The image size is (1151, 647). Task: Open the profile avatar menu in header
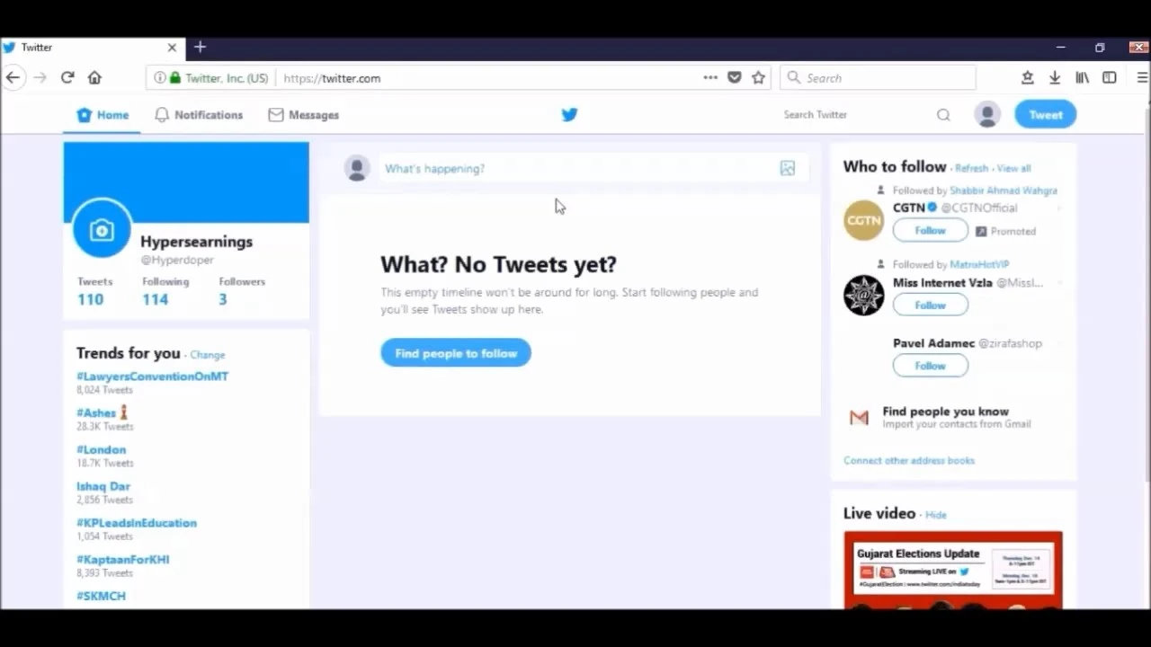[x=987, y=114]
